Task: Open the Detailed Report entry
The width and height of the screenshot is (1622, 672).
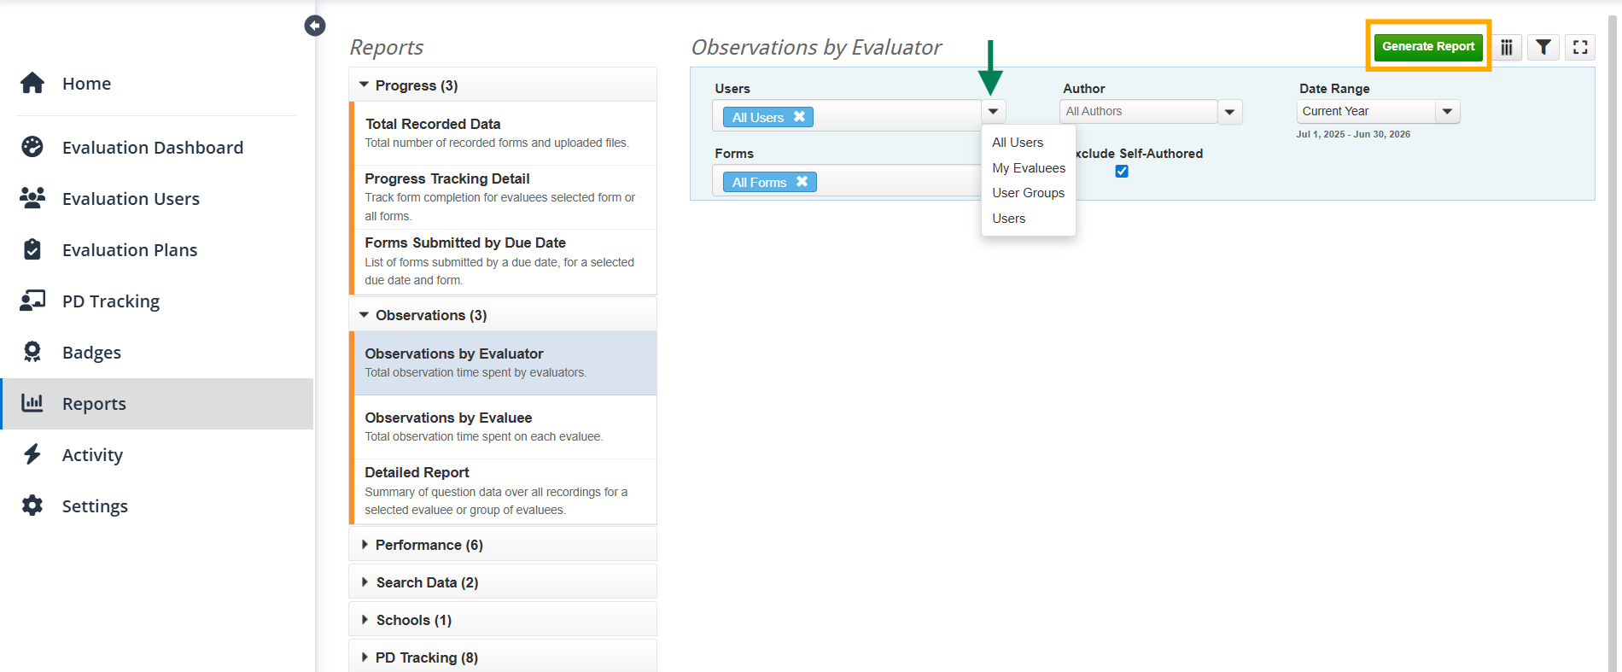Action: [505, 491]
